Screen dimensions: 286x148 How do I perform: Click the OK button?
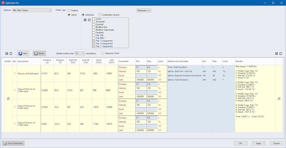tap(240, 143)
